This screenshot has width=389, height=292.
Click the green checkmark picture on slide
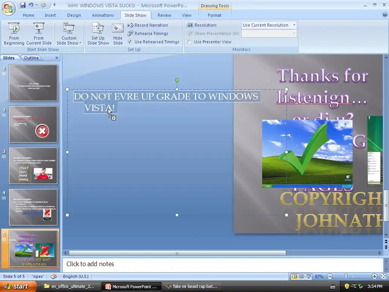tap(307, 154)
